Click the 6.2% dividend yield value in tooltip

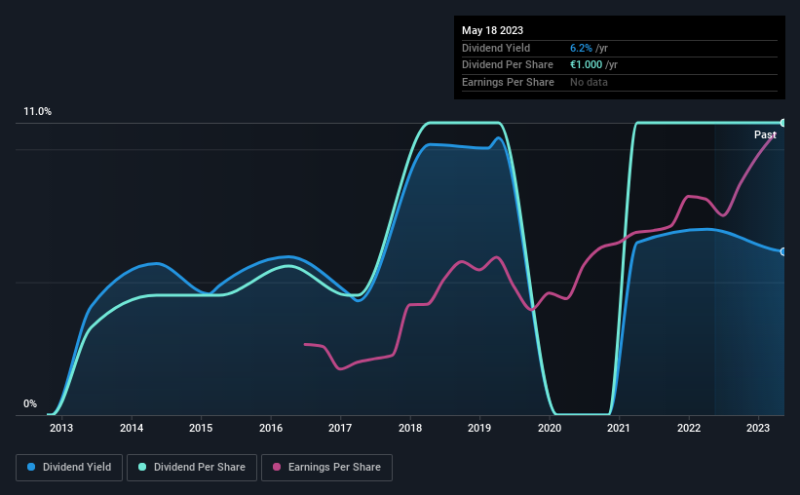coord(581,48)
